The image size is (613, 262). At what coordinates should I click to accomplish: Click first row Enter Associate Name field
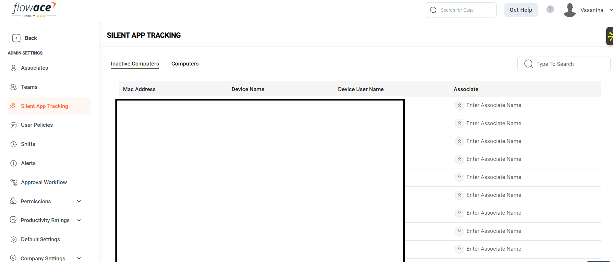(x=493, y=105)
